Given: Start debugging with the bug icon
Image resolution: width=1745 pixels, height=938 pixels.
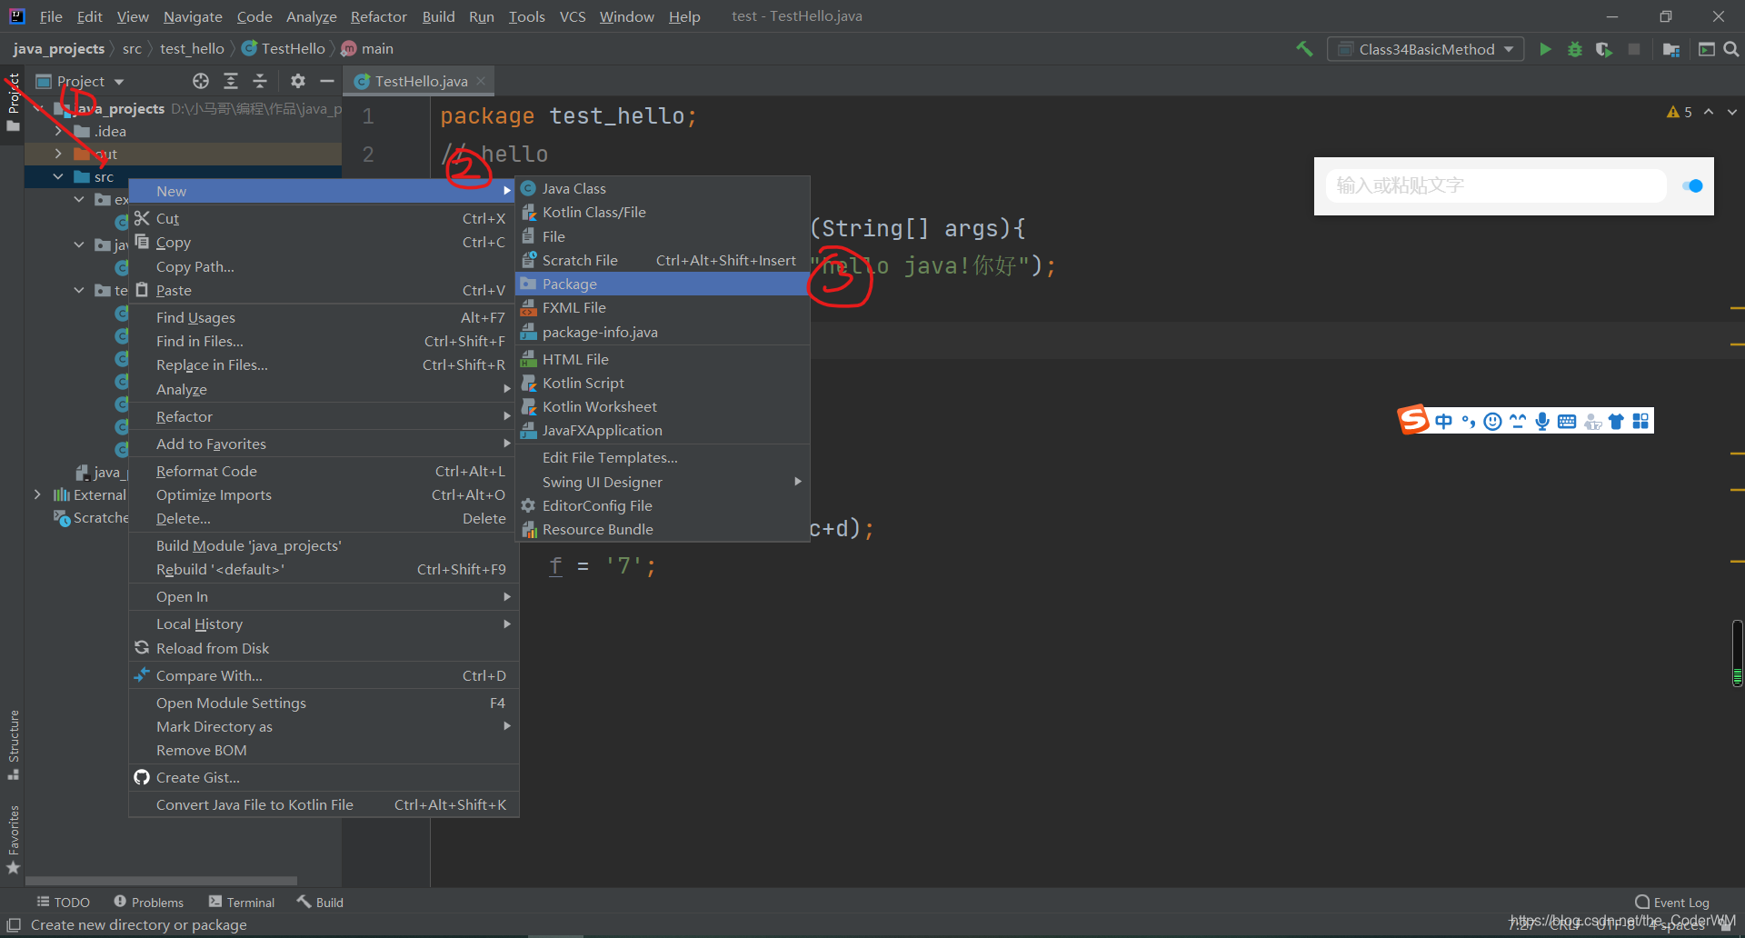Looking at the screenshot, I should tap(1575, 49).
